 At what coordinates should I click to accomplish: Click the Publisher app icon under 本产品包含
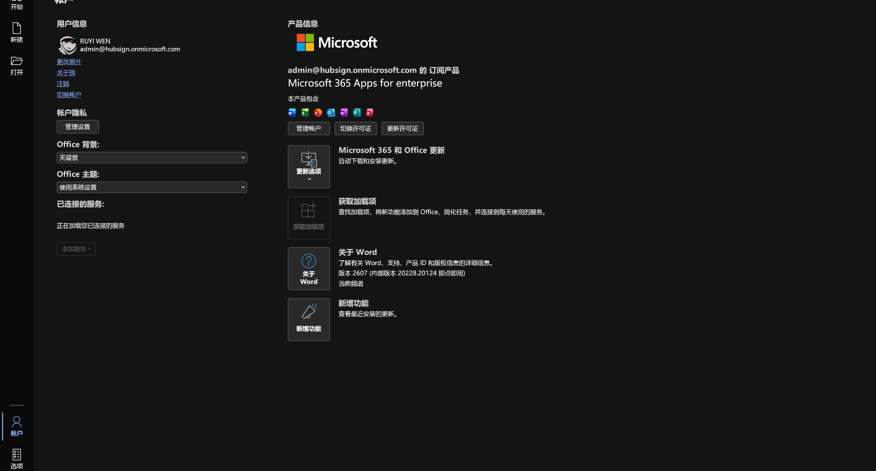tap(357, 113)
